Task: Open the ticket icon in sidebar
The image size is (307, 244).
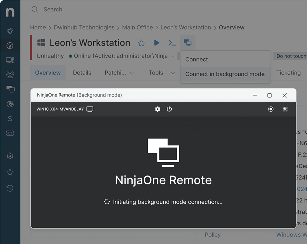Action: click(10, 133)
